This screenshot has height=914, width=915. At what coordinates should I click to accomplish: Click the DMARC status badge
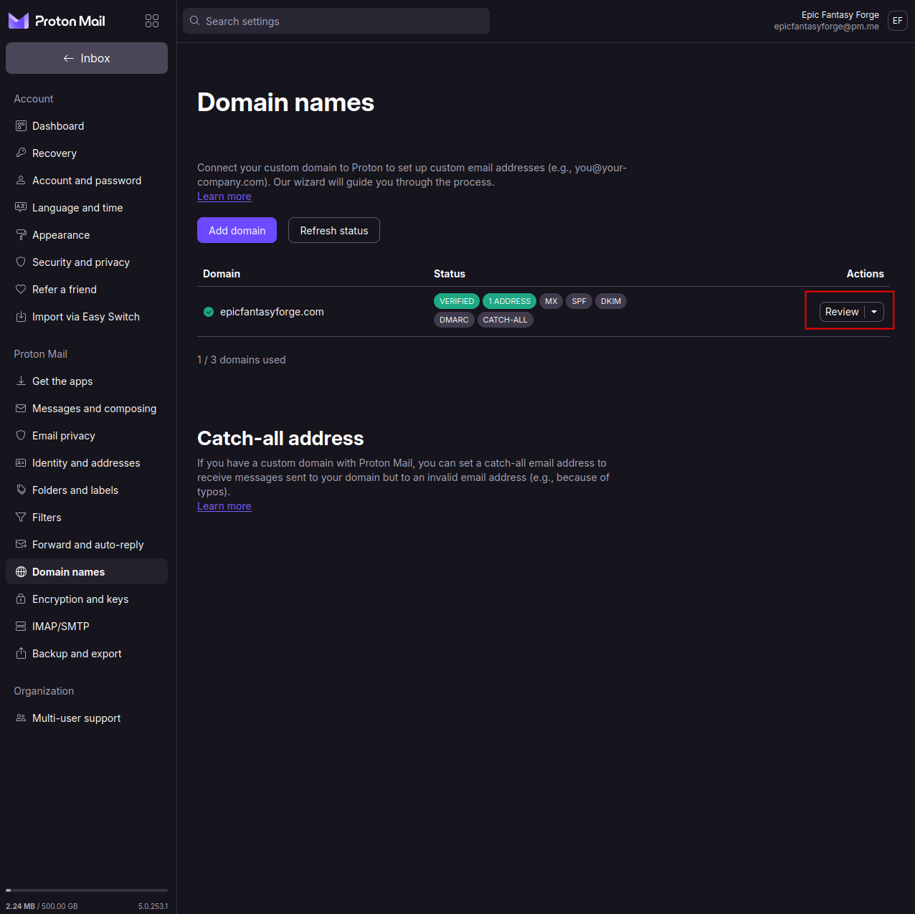(454, 320)
